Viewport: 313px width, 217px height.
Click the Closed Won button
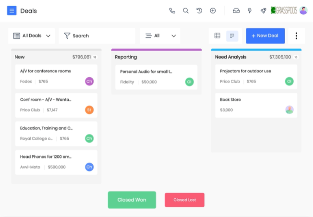(132, 200)
